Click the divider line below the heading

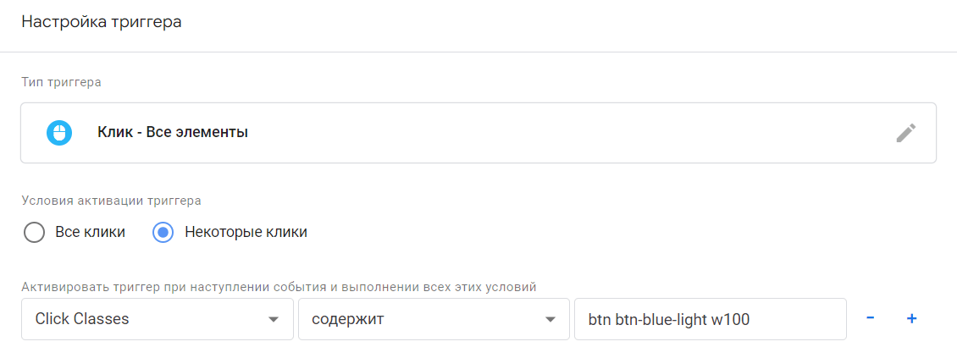[x=479, y=52]
